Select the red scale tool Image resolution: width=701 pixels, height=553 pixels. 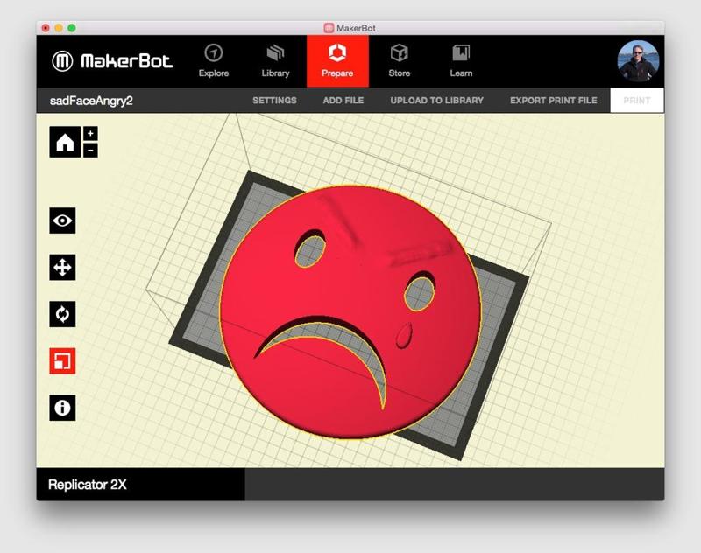(x=62, y=361)
